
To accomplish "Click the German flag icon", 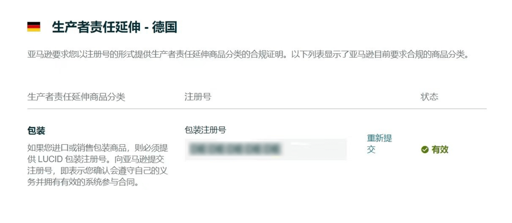I will 34,27.
